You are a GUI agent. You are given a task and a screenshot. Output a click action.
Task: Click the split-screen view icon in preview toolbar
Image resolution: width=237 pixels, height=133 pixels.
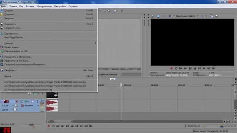pos(170,16)
